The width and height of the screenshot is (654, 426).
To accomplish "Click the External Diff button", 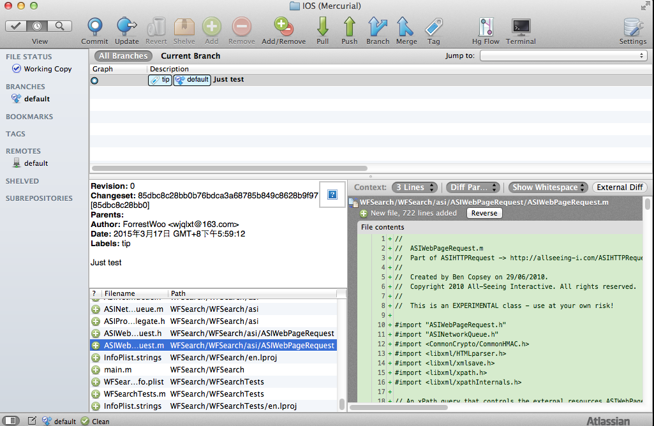I will click(620, 187).
